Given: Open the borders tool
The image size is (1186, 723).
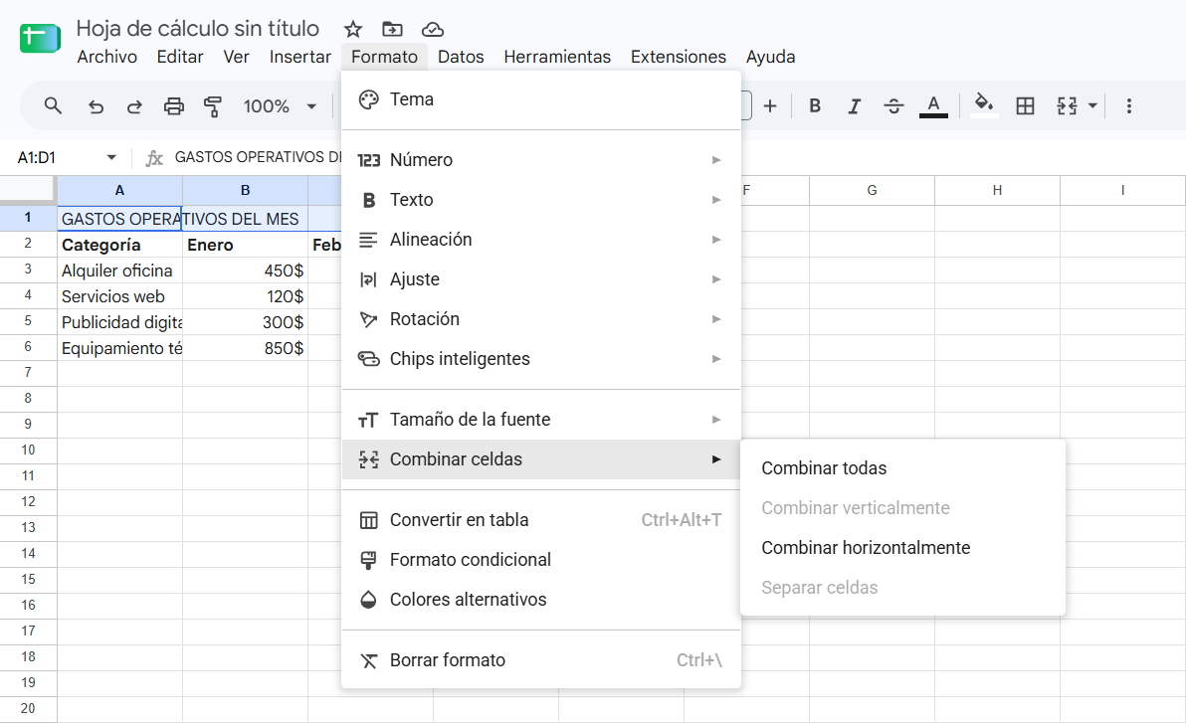Looking at the screenshot, I should 1025,105.
